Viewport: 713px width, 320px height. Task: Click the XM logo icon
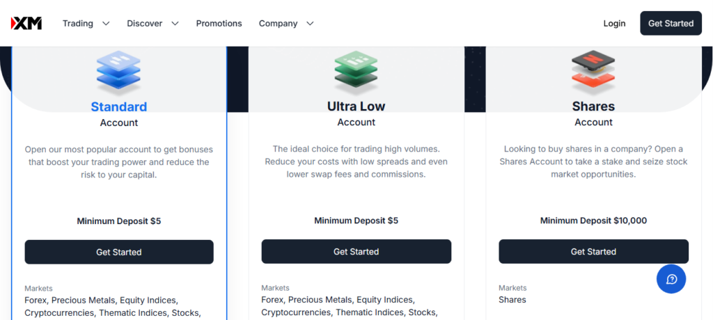pyautogui.click(x=26, y=24)
